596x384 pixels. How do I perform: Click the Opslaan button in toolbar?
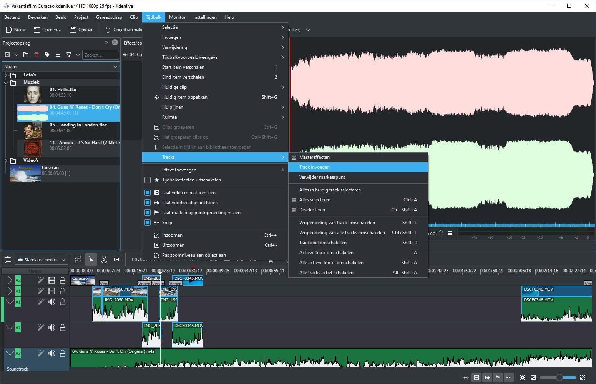82,30
